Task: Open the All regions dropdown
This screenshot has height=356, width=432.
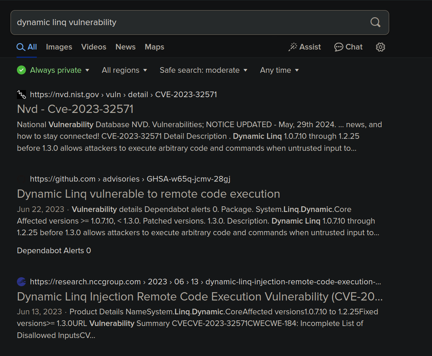Action: pos(124,70)
